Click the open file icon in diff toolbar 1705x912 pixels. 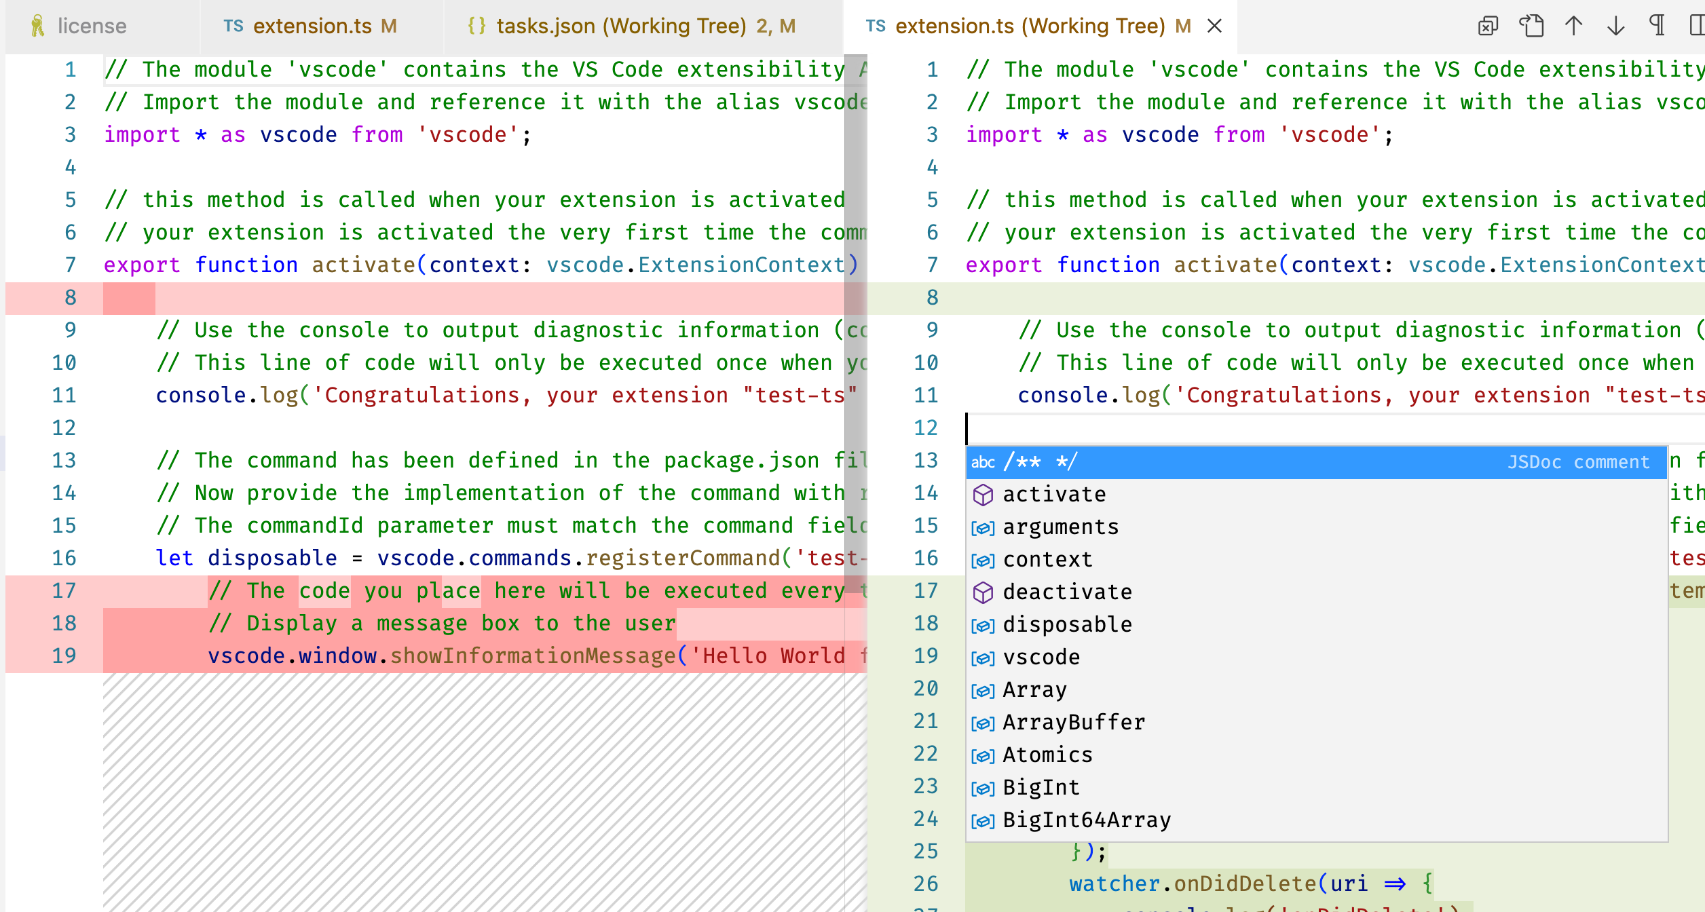tap(1532, 25)
